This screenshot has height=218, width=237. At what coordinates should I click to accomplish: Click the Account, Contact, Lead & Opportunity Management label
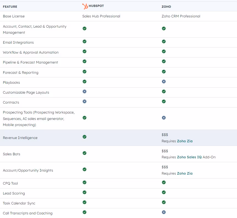[35, 30]
